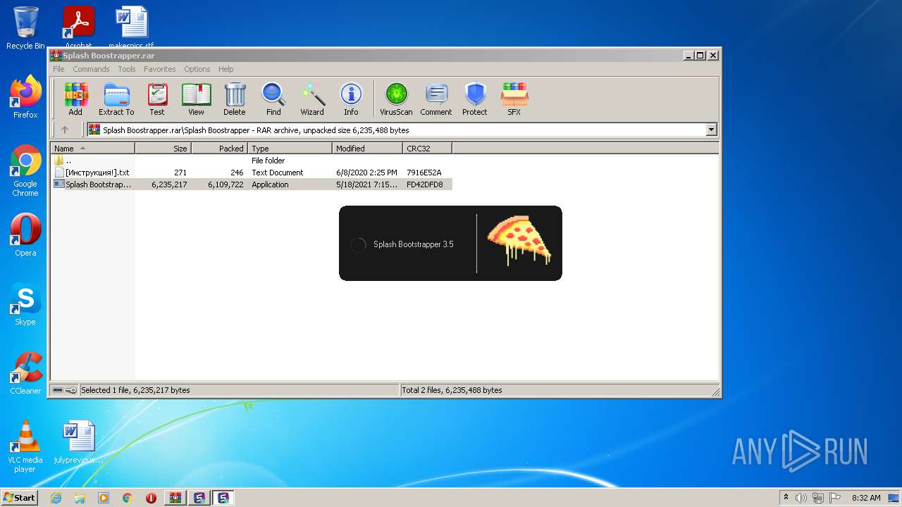This screenshot has height=507, width=902.
Task: Click the Splash Bootstrapper 3.5 label
Action: click(x=414, y=244)
